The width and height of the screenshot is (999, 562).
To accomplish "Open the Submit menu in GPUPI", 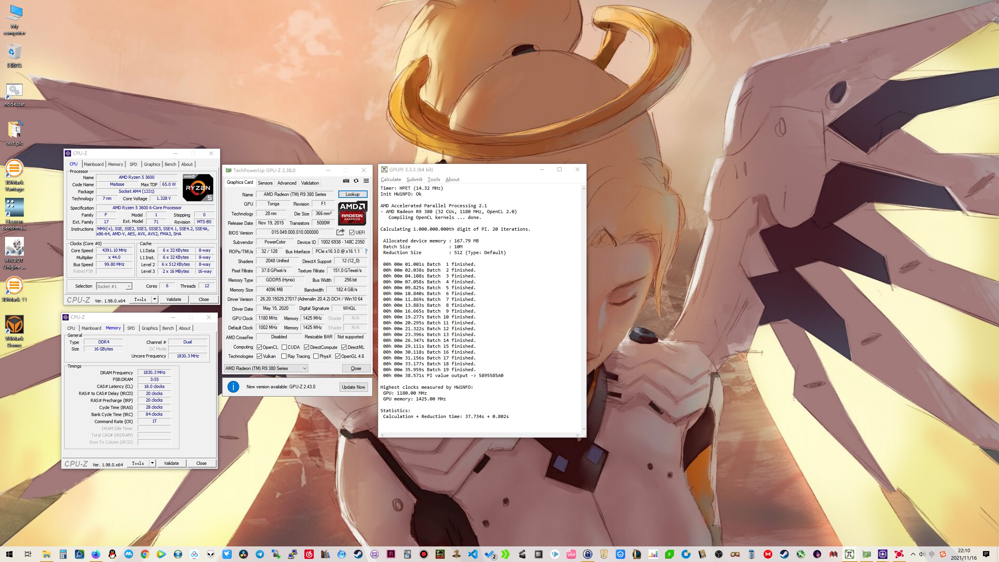I will coord(414,179).
